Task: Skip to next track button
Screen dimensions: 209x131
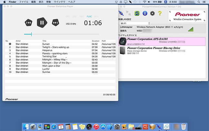Action: [55, 23]
